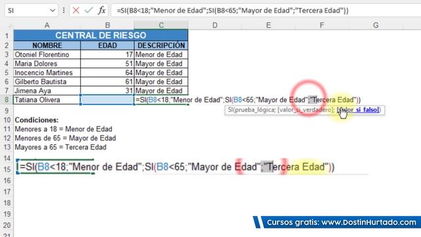Viewport: 421px width, 237px height.
Task: Select cell with Maria Dolores
Action: (47, 64)
